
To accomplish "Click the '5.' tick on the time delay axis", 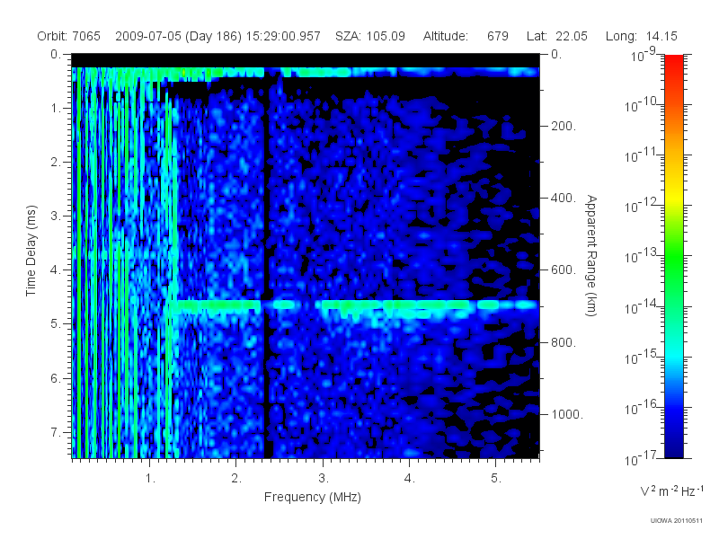I will click(56, 324).
